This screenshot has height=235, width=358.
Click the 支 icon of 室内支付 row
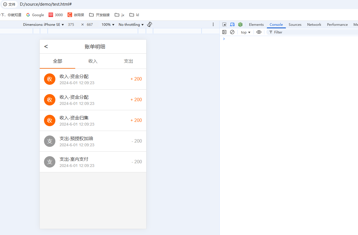click(x=50, y=162)
